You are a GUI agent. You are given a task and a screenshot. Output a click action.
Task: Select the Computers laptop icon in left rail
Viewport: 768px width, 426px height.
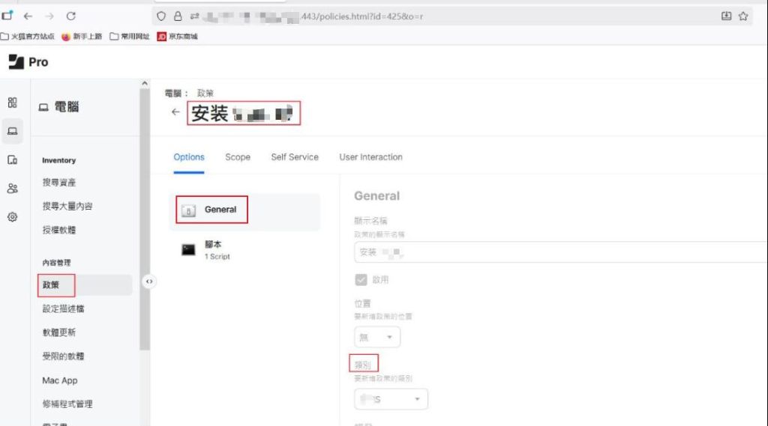pyautogui.click(x=12, y=131)
